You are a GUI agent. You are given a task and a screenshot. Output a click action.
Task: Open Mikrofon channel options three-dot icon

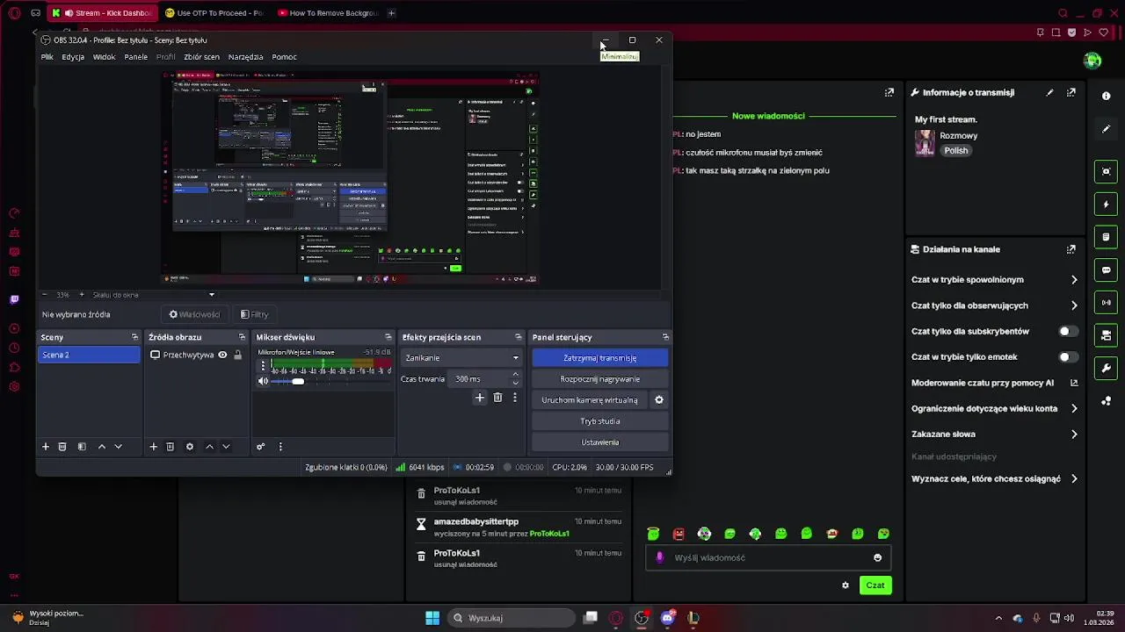(x=263, y=366)
